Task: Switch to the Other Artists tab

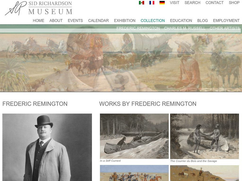Action: (x=225, y=28)
